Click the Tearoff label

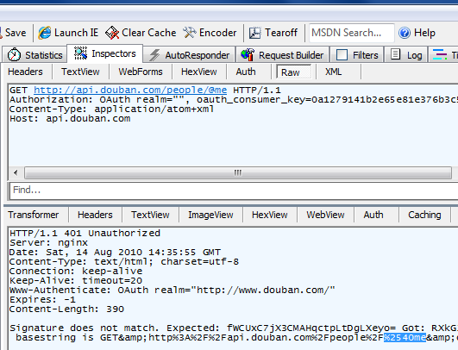281,33
